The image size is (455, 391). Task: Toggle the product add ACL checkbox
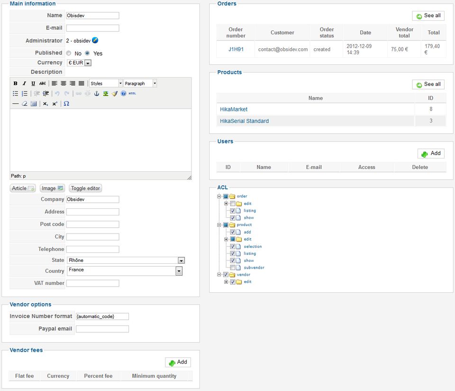(x=233, y=232)
